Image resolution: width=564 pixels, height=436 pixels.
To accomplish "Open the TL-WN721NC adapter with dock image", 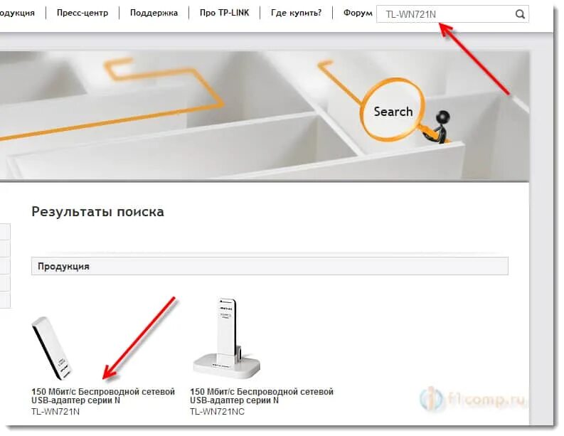I will tap(227, 338).
